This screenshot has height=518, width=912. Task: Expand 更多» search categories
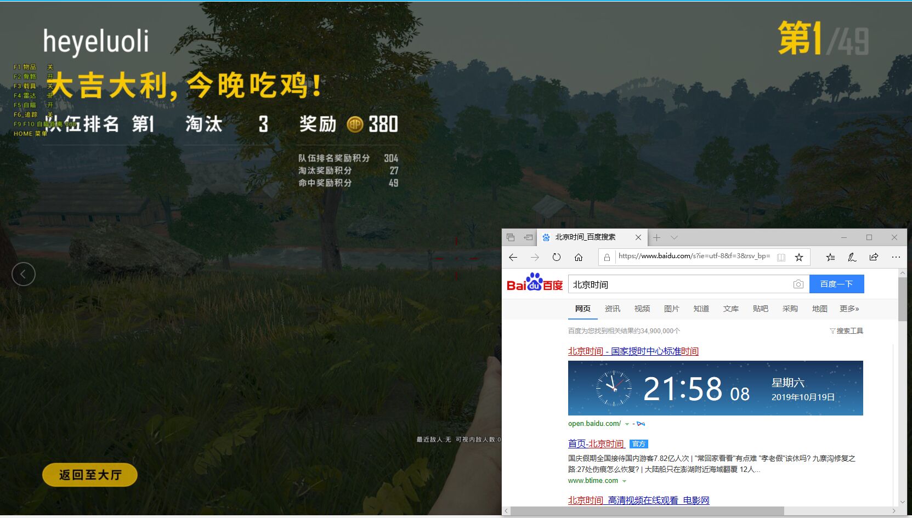[849, 309]
